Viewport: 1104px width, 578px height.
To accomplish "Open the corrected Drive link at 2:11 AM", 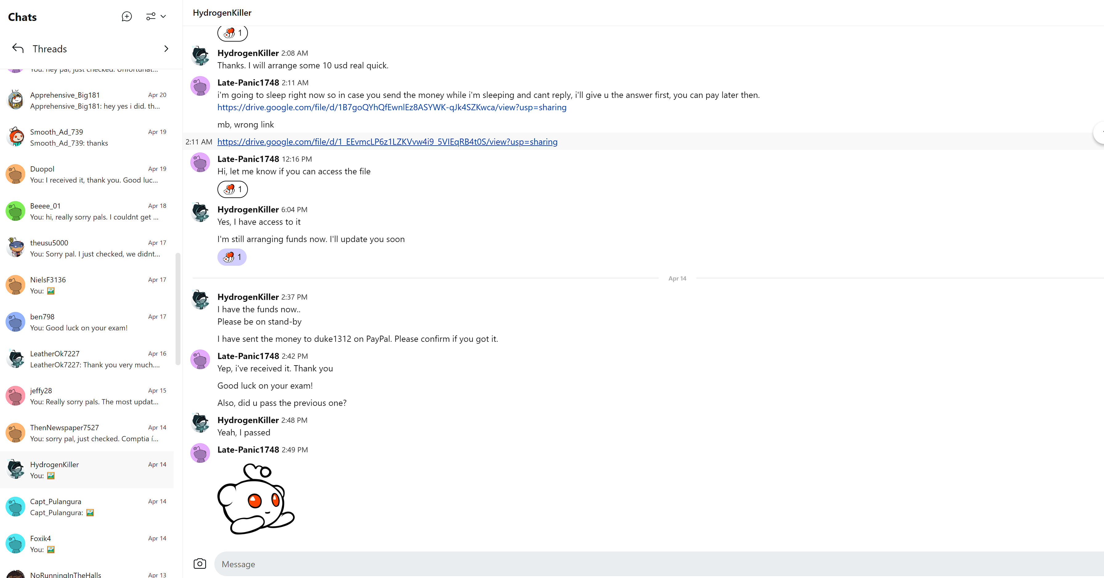I will pyautogui.click(x=387, y=141).
